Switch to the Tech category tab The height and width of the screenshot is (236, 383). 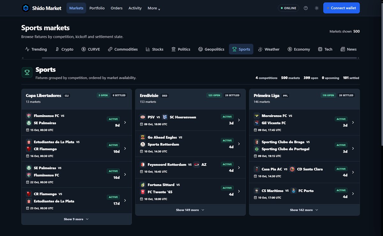click(x=325, y=49)
